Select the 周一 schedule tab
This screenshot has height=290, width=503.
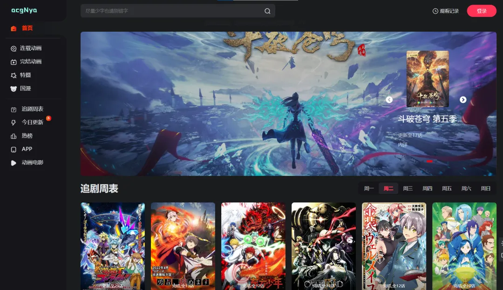(368, 189)
